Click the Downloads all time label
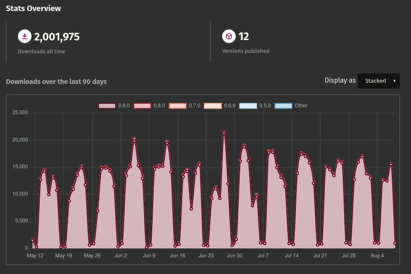 [x=41, y=51]
